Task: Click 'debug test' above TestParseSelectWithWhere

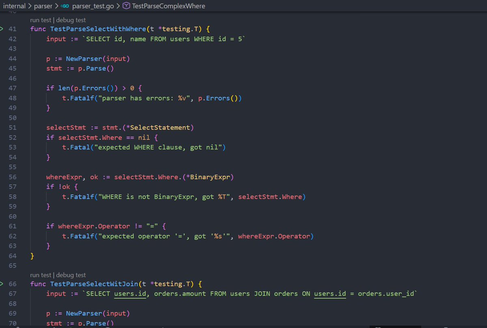Action: pyautogui.click(x=71, y=19)
